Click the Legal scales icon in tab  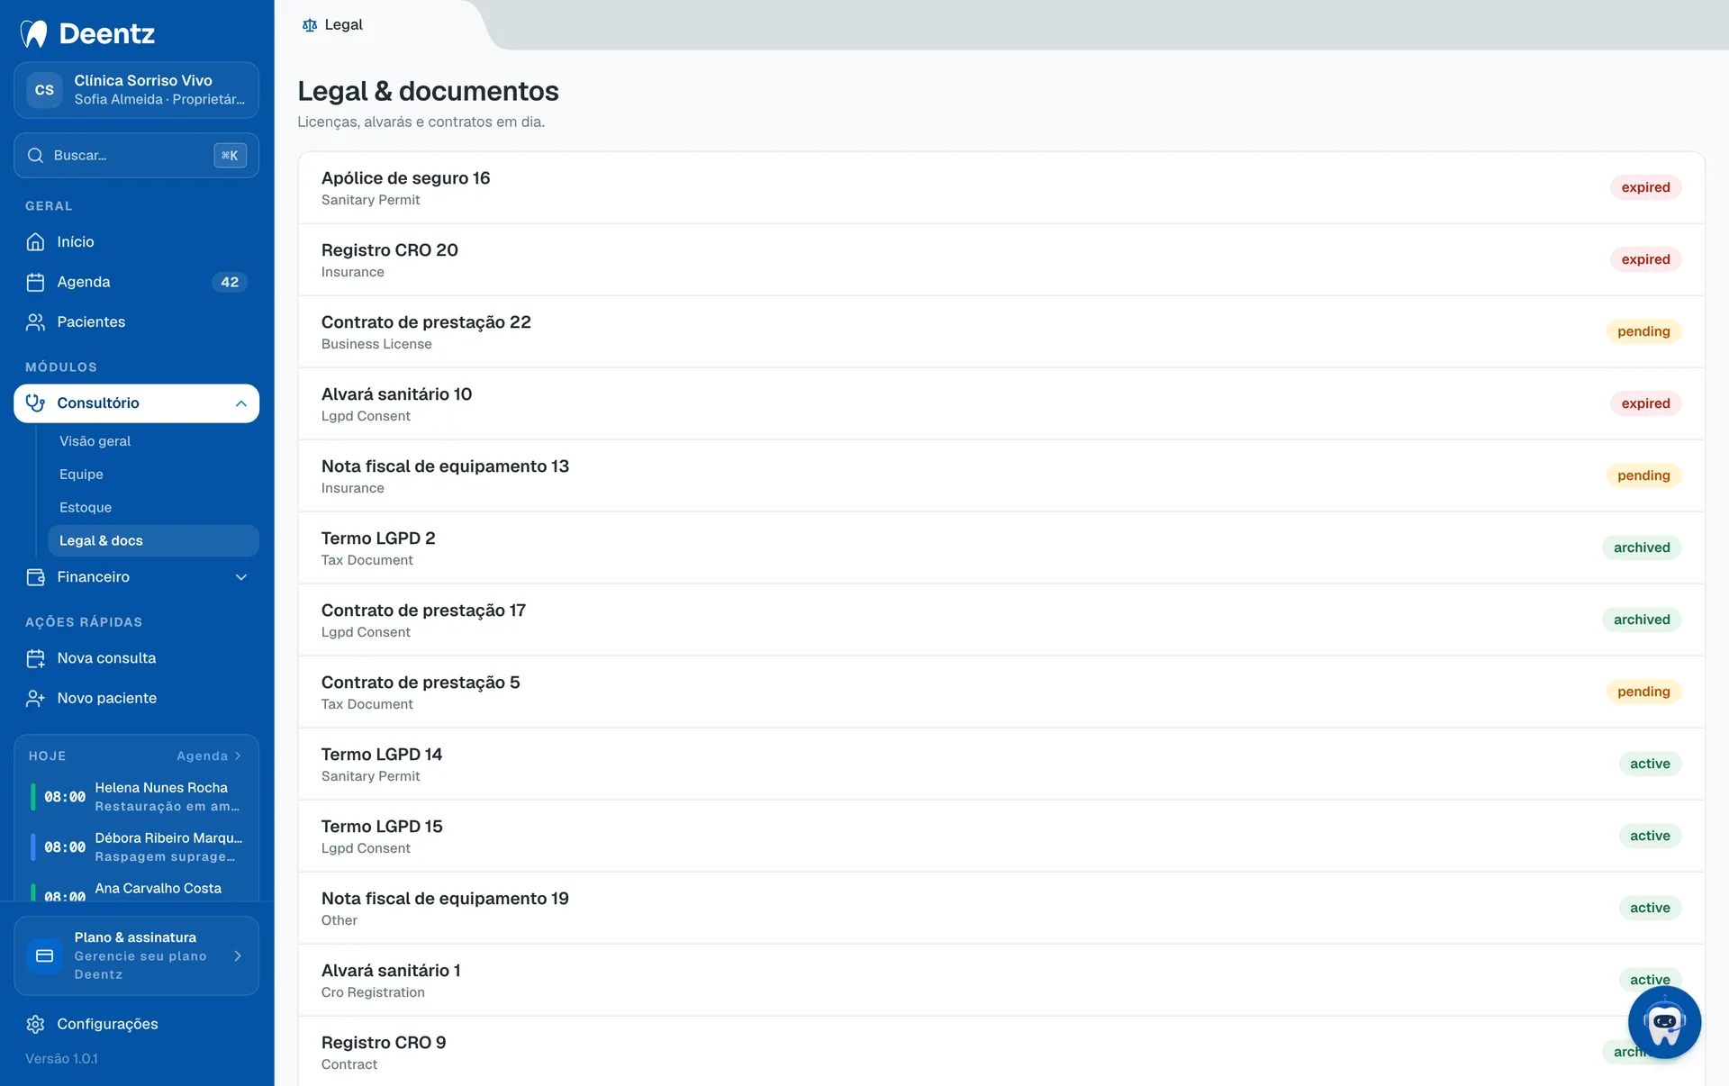pos(310,25)
